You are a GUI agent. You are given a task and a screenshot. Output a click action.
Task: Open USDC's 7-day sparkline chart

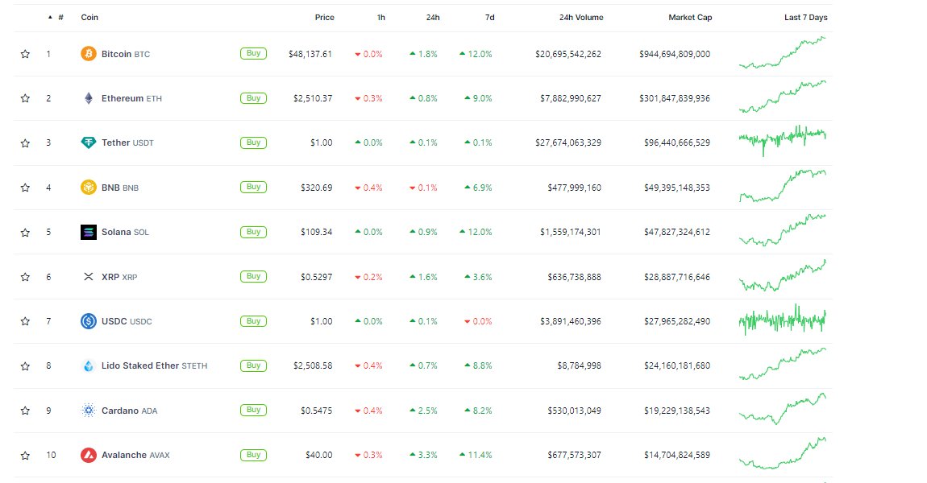coord(782,320)
